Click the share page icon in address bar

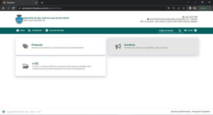[179, 8]
